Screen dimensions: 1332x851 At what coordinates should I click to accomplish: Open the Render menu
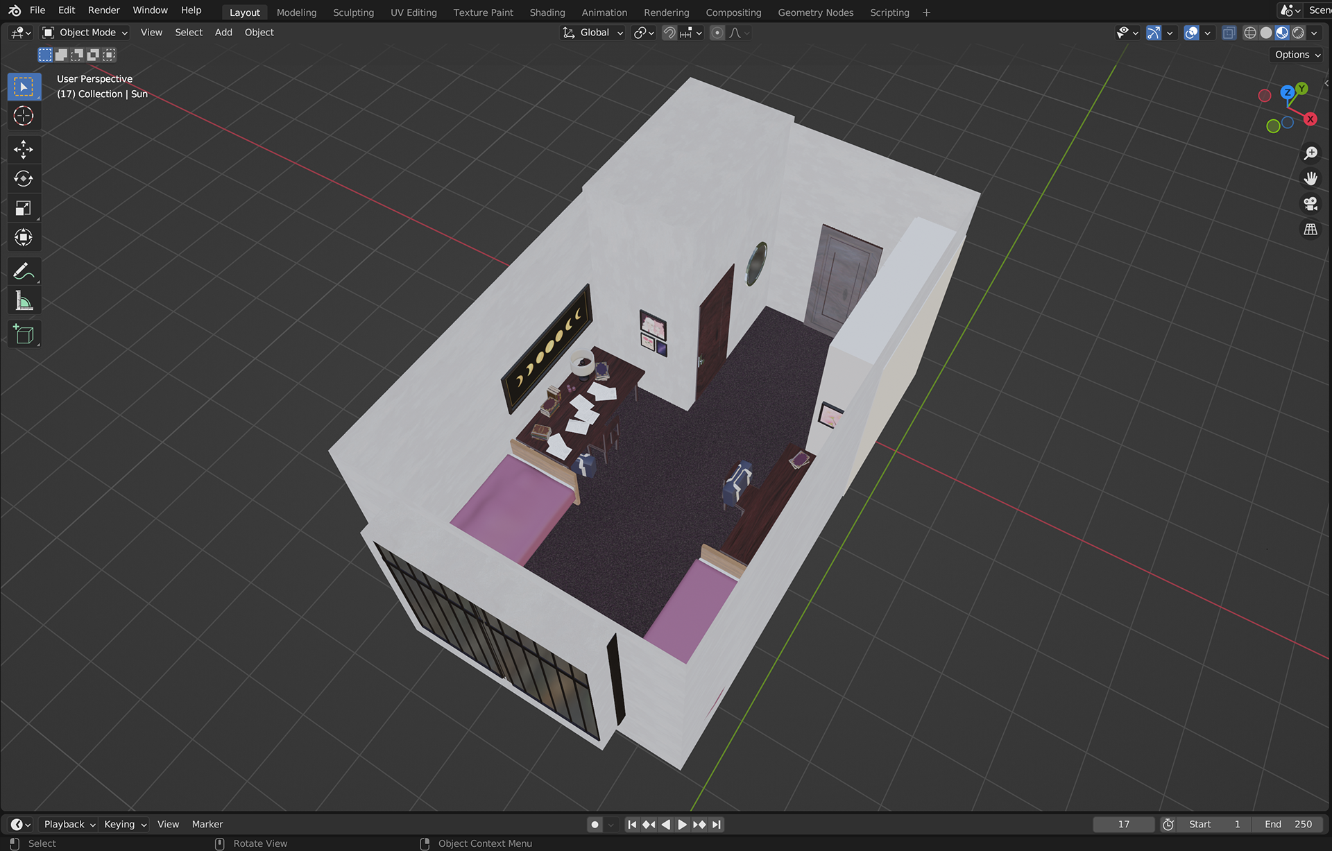[103, 10]
